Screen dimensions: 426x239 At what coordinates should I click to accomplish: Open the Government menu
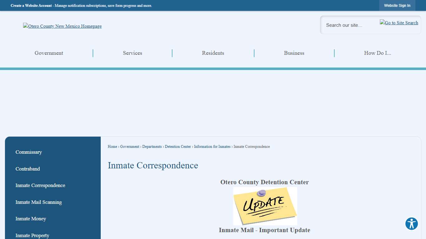[49, 53]
